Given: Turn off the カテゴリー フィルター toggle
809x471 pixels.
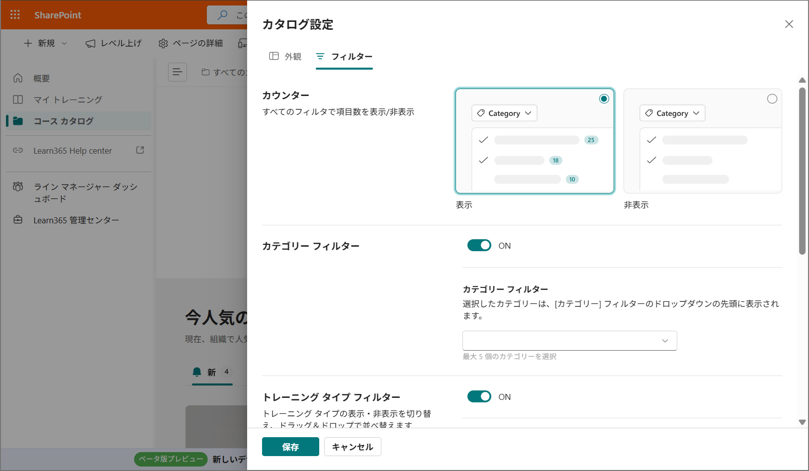Looking at the screenshot, I should (x=479, y=246).
